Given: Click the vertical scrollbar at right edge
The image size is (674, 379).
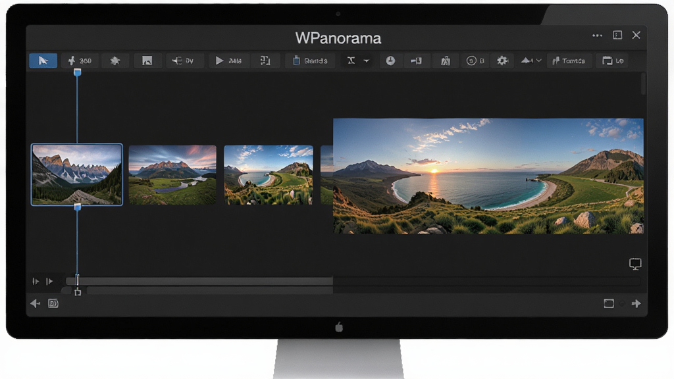Looking at the screenshot, I should click(x=644, y=84).
